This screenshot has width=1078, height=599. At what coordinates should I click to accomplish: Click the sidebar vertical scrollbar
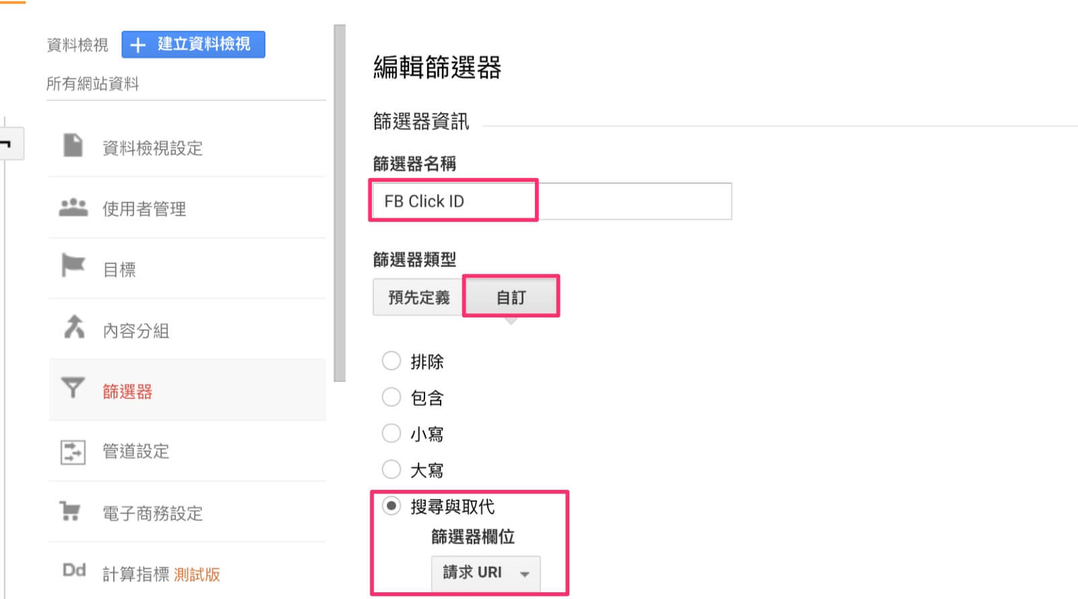[x=340, y=202]
